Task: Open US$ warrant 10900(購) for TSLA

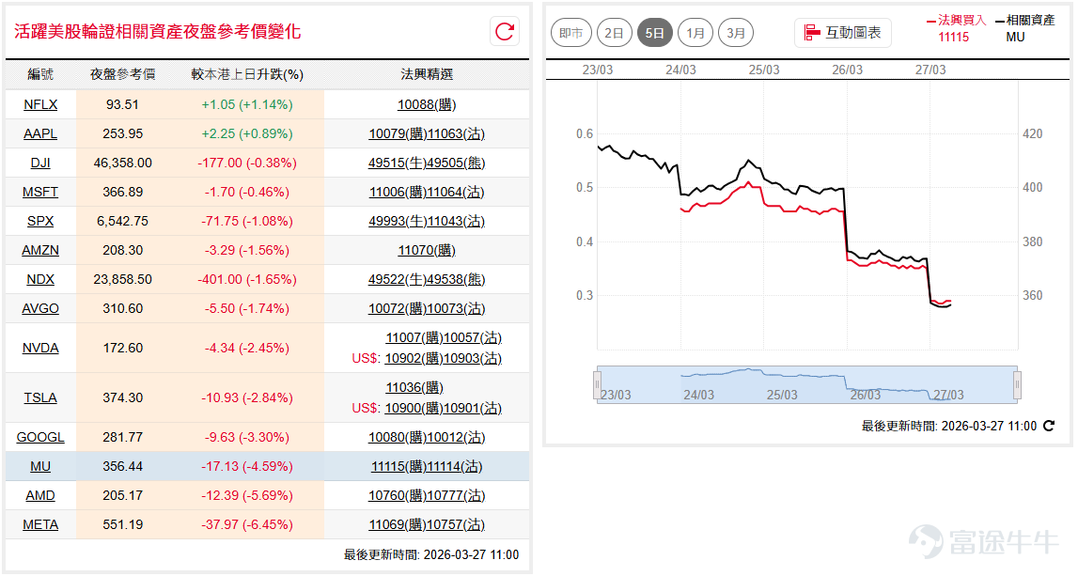Action: [x=414, y=409]
